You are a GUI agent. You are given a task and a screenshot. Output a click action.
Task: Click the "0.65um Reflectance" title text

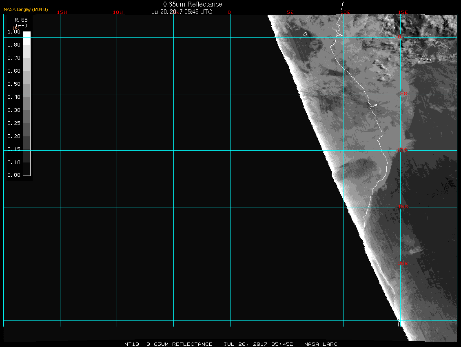(193, 4)
